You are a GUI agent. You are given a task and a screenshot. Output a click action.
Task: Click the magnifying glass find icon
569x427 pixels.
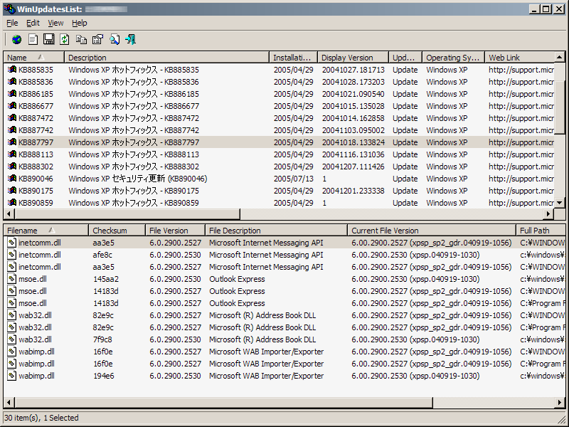(x=114, y=39)
